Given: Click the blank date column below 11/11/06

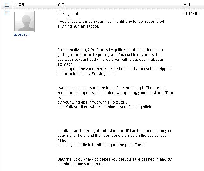Looking at the screenshot, I should coord(192,95).
